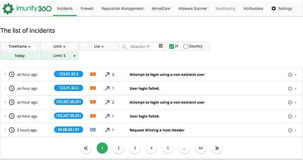The height and width of the screenshot is (160, 303).
Task: Click the clock icon on the 2 hours ago row
Action: click(x=12, y=130)
